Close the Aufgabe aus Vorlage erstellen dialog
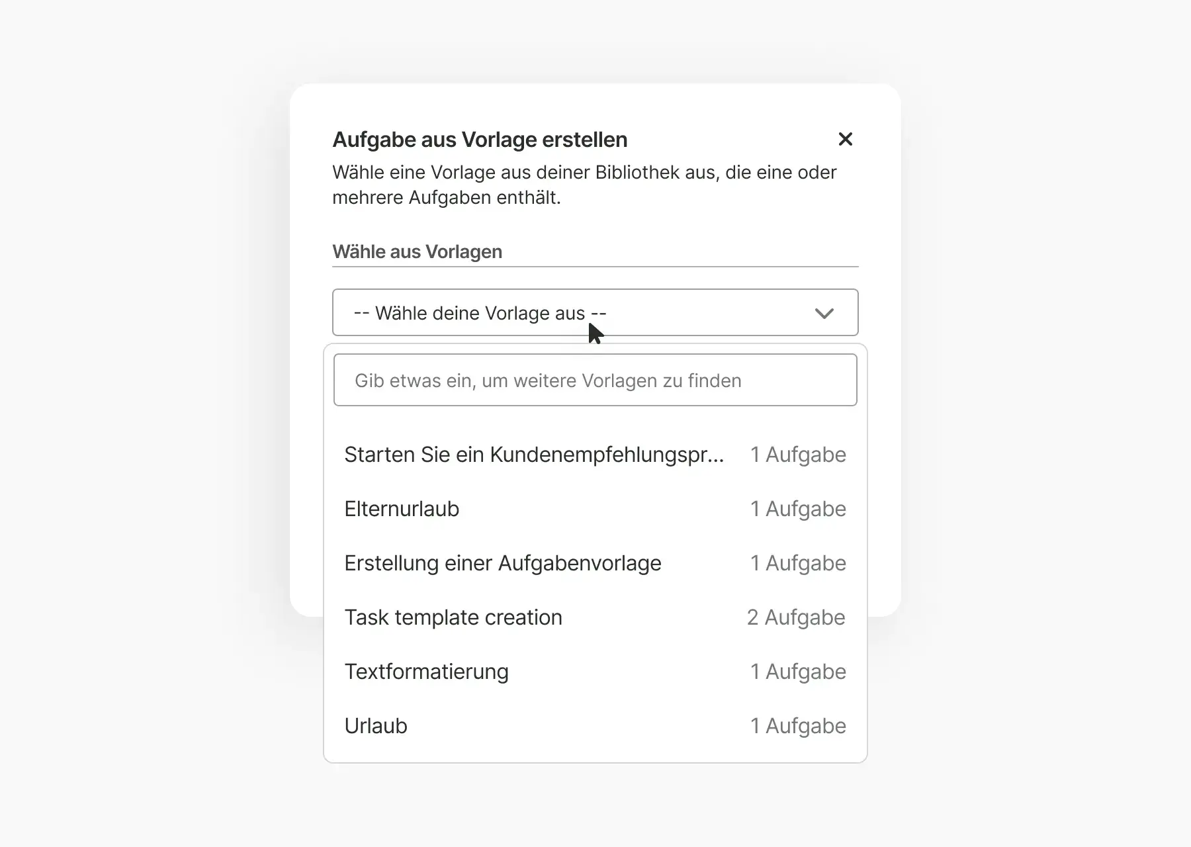Screen dimensions: 1191x847 point(845,139)
